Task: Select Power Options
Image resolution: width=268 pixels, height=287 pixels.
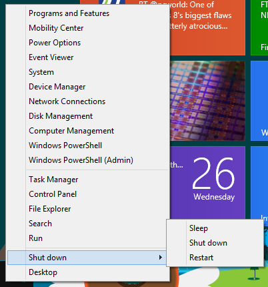Action: click(55, 43)
